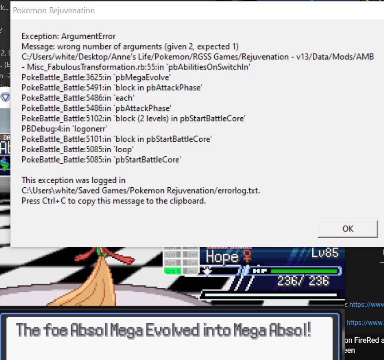Click the pbMegaEvolve stack trace line
The height and width of the screenshot is (360, 384).
click(96, 77)
